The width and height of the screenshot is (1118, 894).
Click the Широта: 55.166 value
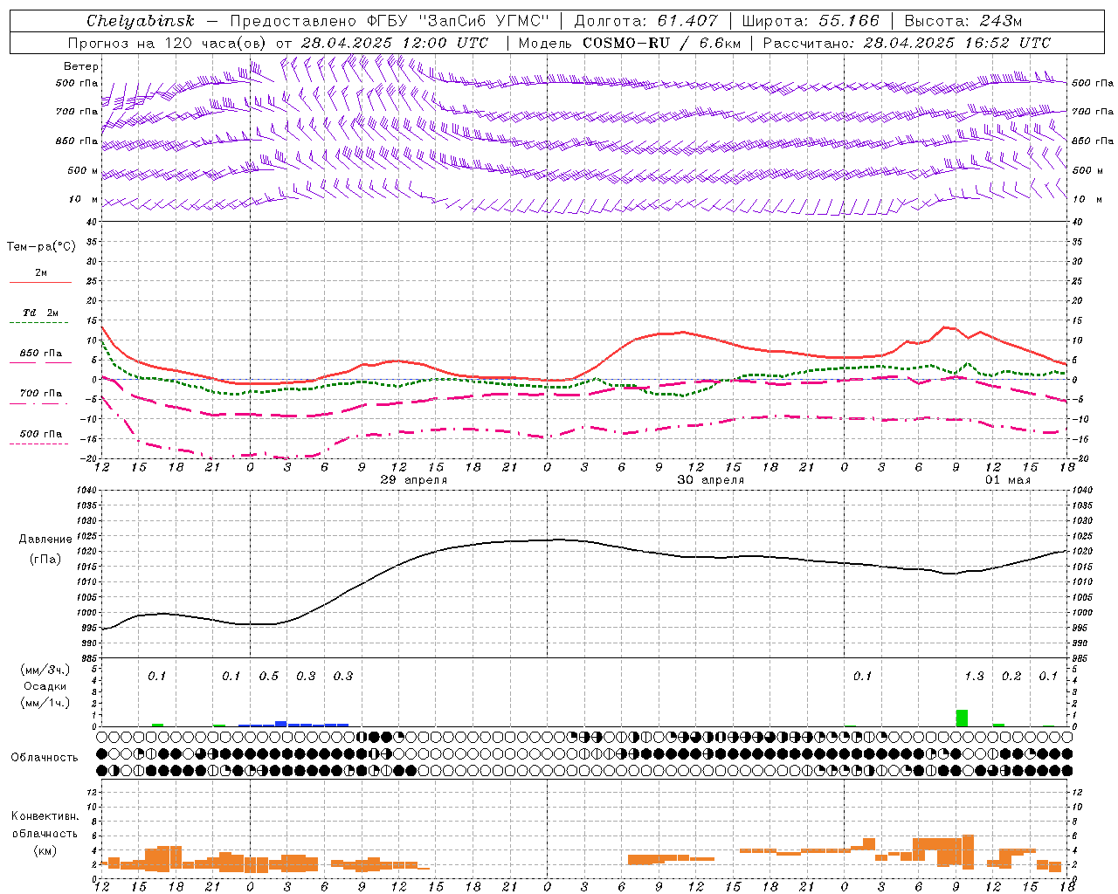pyautogui.click(x=811, y=21)
